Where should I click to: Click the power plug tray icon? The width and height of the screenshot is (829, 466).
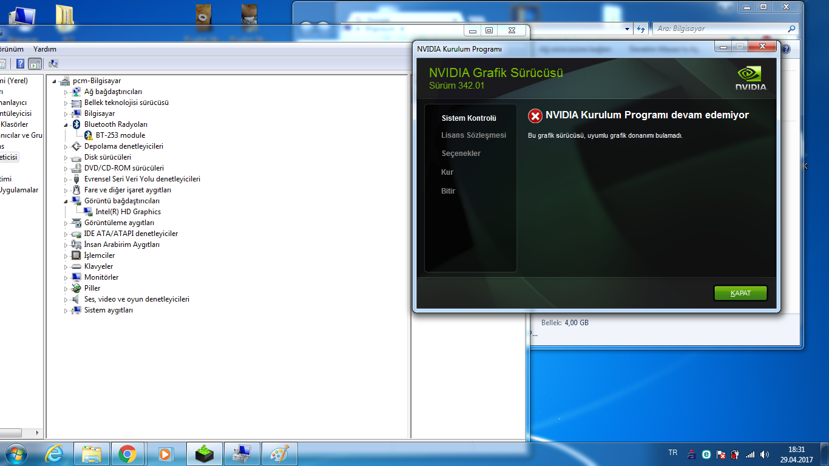736,454
